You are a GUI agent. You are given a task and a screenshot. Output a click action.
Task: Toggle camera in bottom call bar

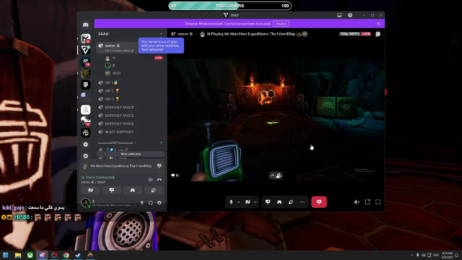[x=248, y=202]
